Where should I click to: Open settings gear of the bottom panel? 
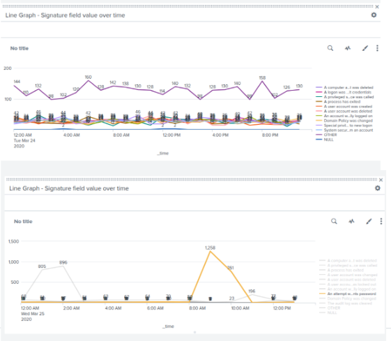378,188
